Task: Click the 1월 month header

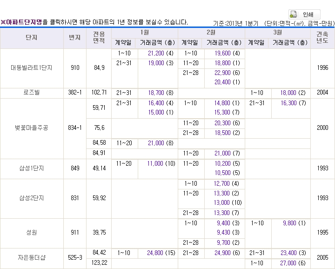Action: click(x=145, y=33)
